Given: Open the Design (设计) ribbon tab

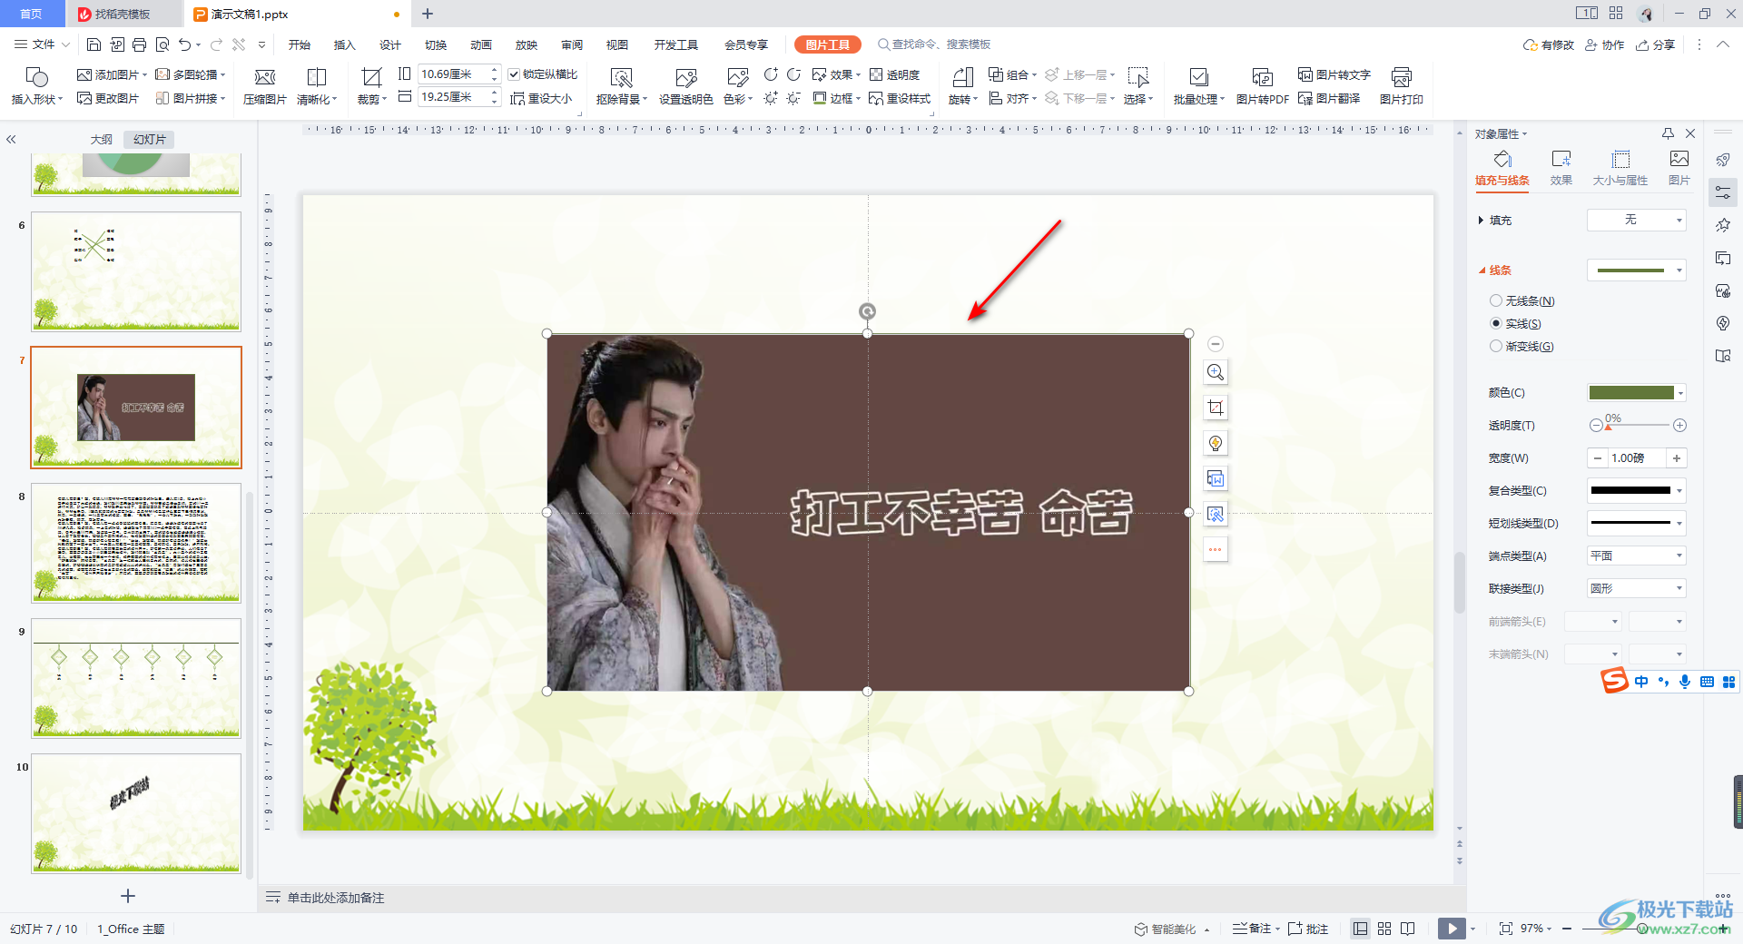Looking at the screenshot, I should click(x=390, y=44).
